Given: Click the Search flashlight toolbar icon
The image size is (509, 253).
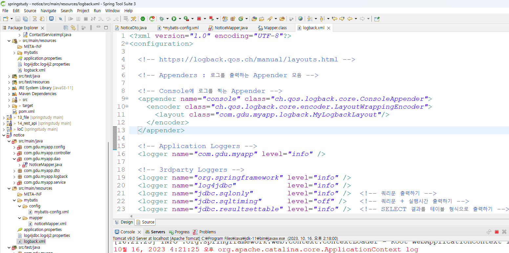Looking at the screenshot, I should point(269,19).
